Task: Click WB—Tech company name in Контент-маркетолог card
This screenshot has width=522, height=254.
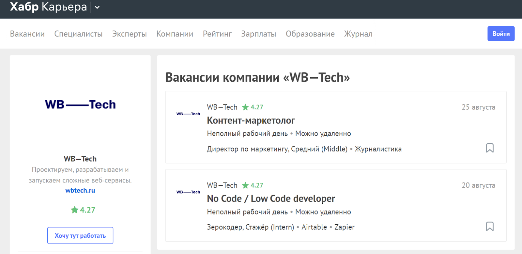Action: coord(222,107)
